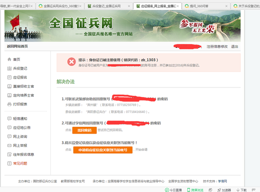The height and width of the screenshot is (192, 260).
Task: Click the 直接招收士官 sidebar icon
Action: (x=9, y=86)
